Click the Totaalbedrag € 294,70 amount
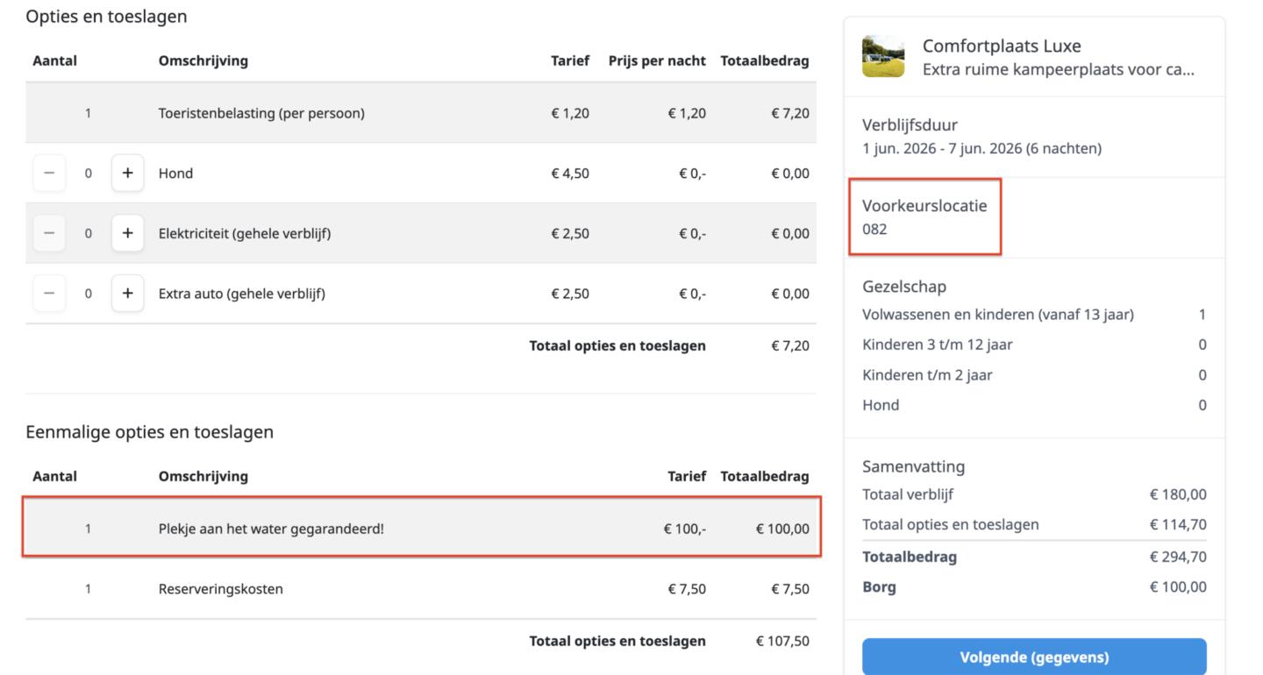 click(x=1177, y=557)
